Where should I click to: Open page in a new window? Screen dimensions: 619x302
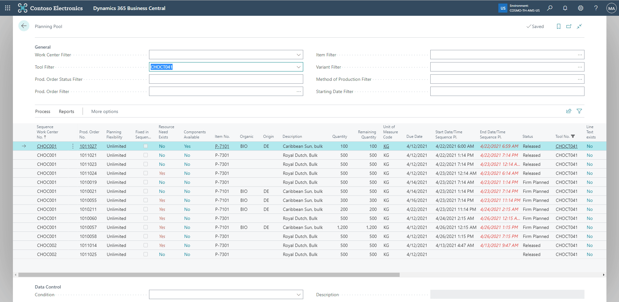[569, 26]
